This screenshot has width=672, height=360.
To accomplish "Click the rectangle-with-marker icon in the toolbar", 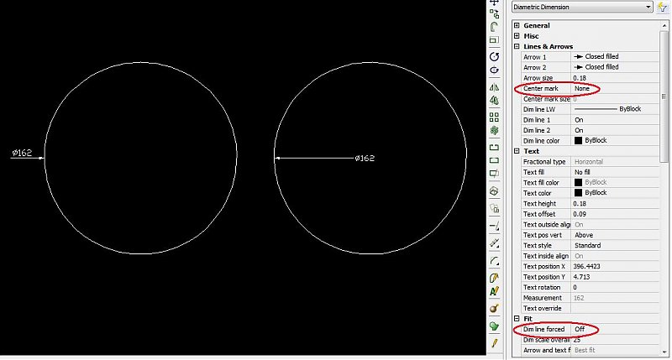I will click(494, 174).
